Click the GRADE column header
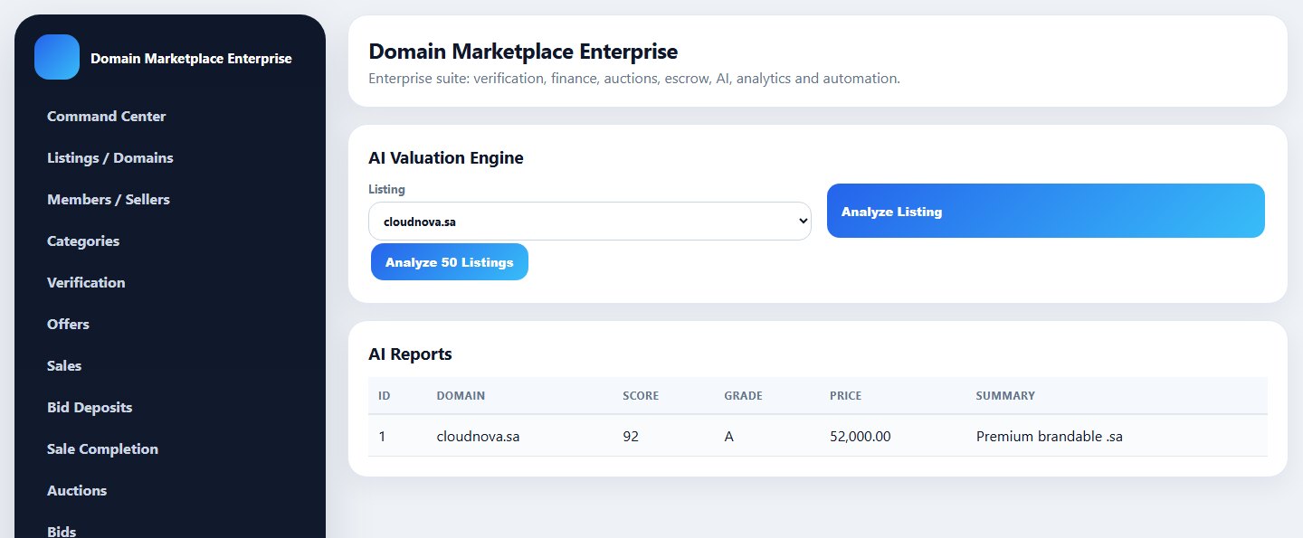This screenshot has height=538, width=1303. click(x=744, y=396)
